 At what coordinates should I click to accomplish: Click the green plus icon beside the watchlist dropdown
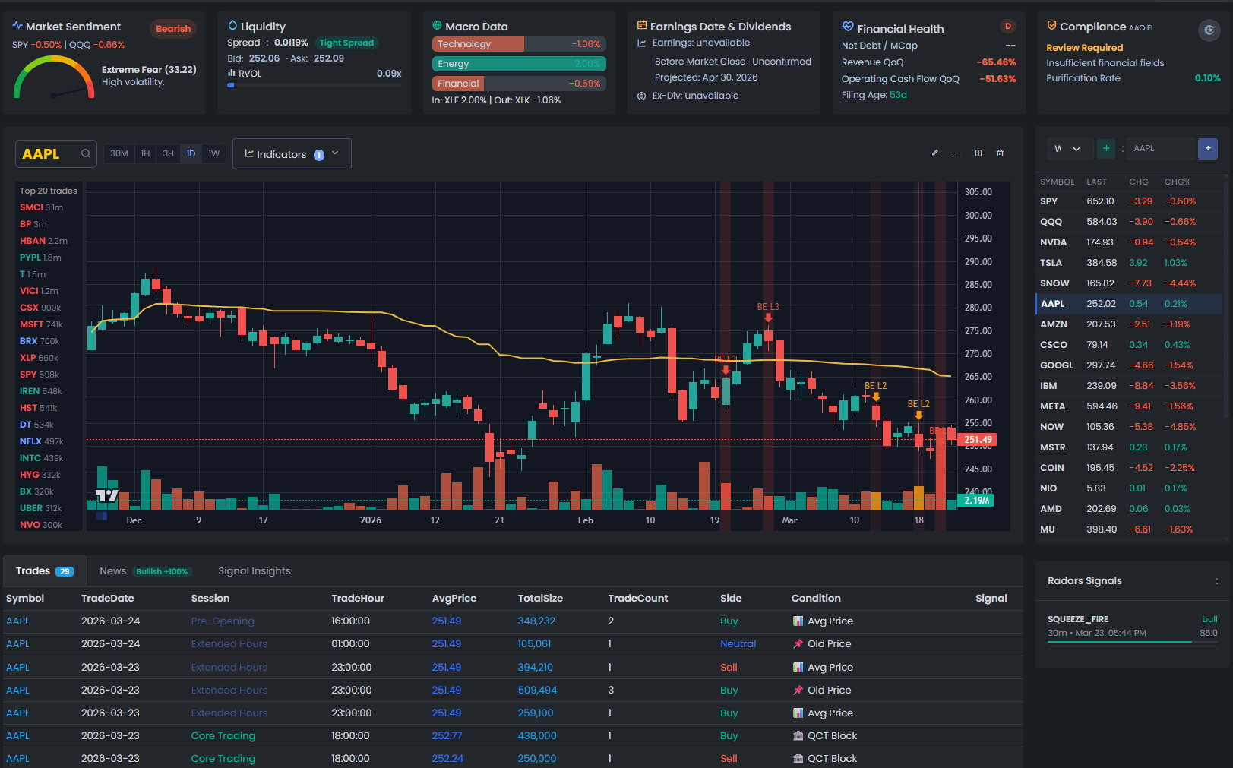(x=1106, y=148)
